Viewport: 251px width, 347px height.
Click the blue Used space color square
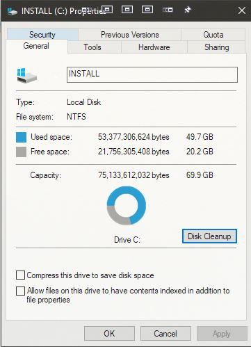pos(21,137)
